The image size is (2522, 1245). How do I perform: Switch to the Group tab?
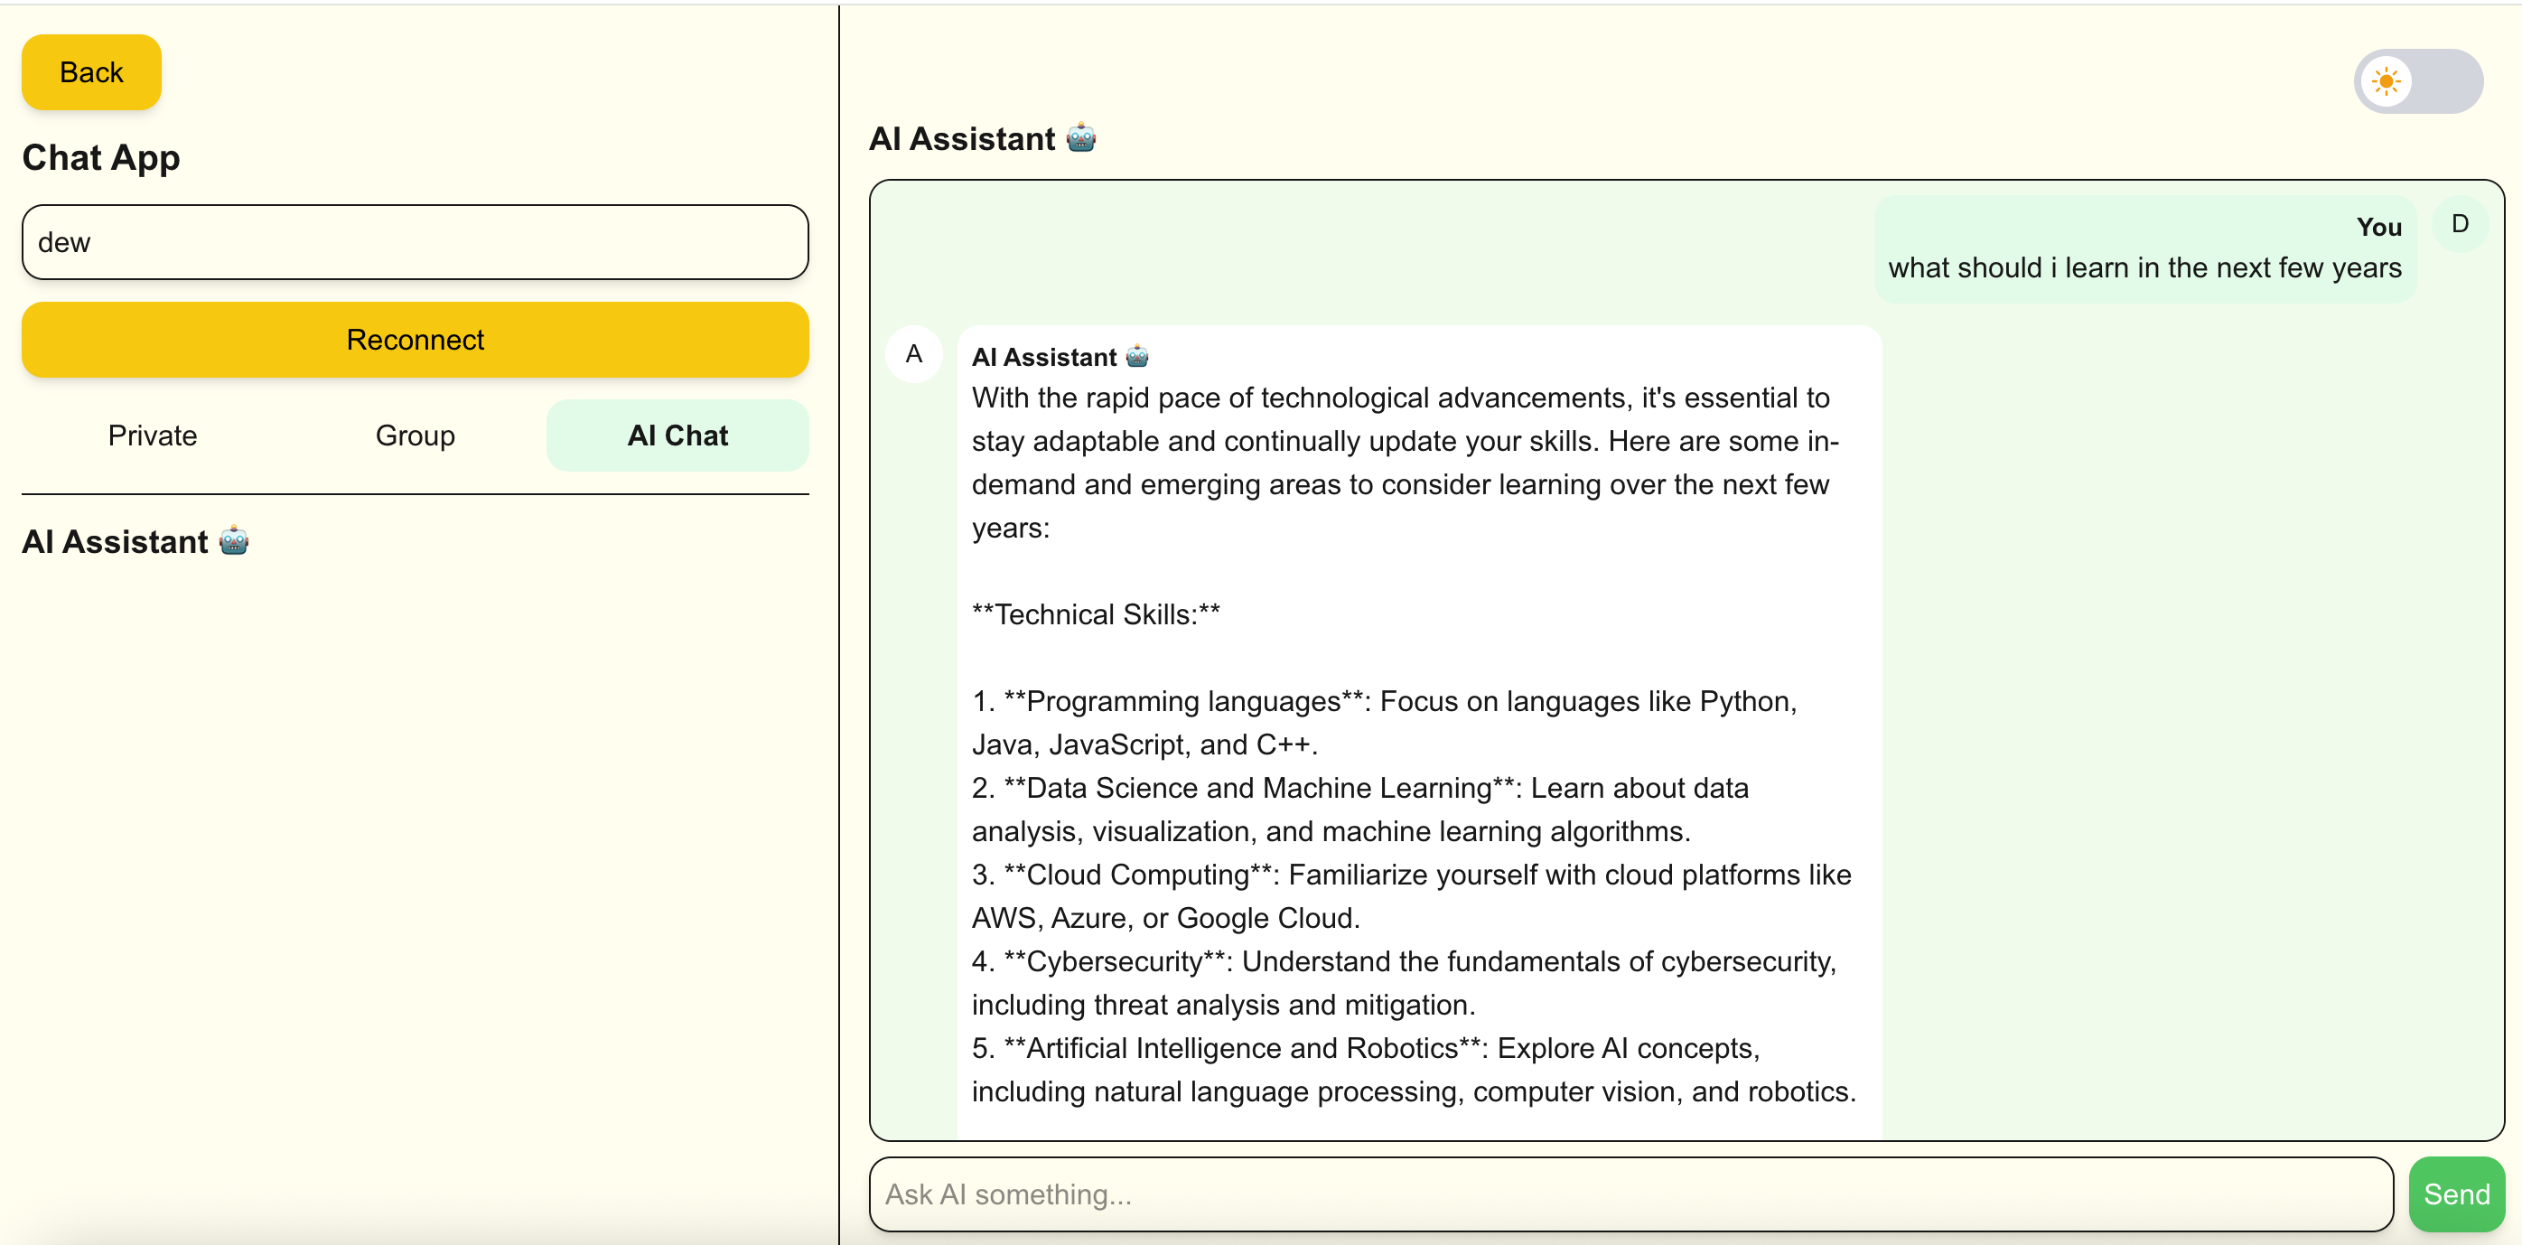pos(414,435)
